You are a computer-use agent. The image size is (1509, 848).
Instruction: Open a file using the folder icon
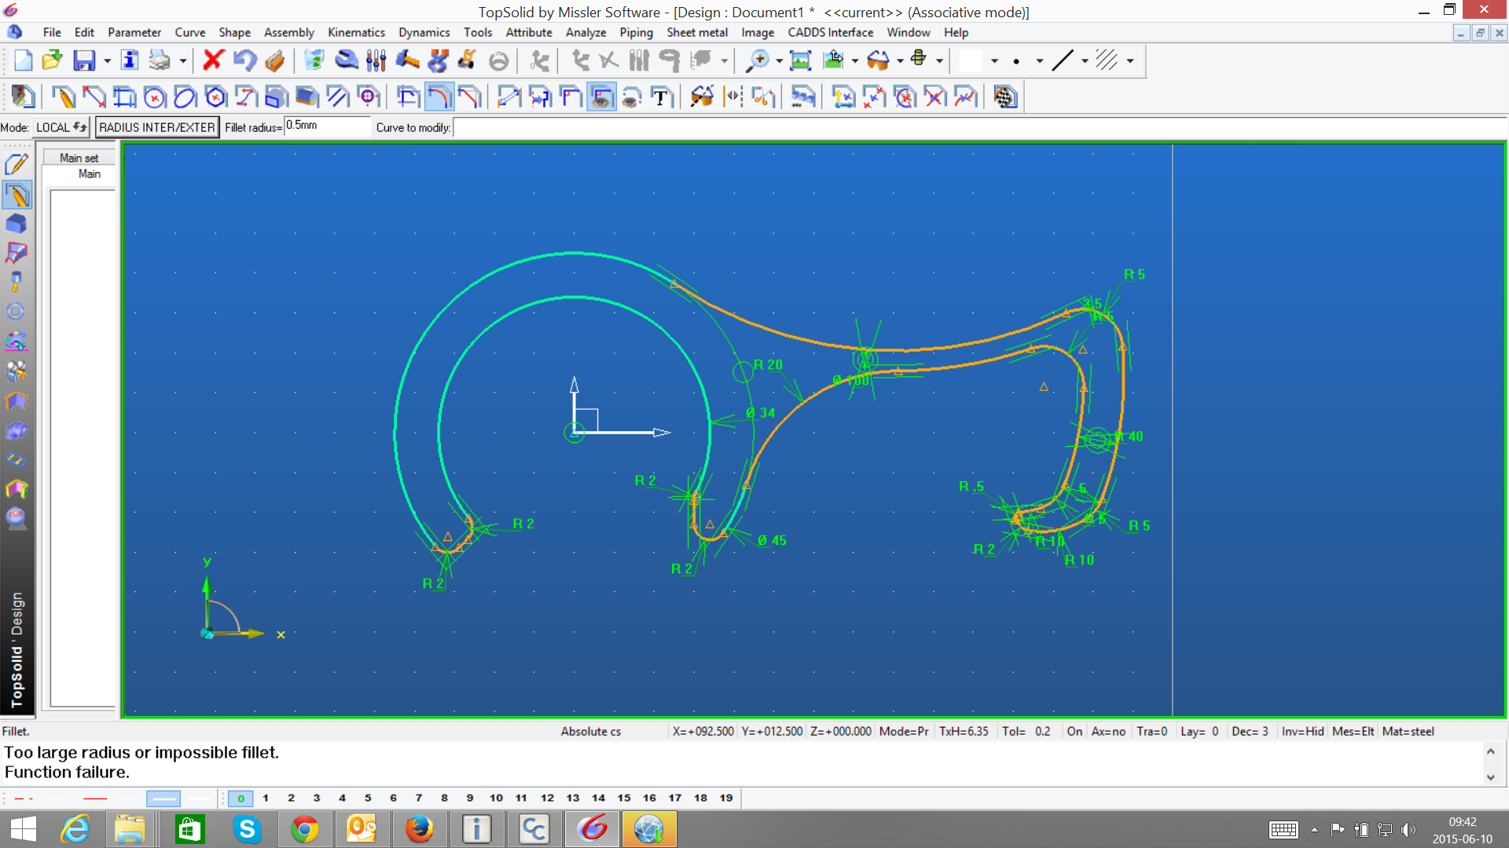(x=52, y=60)
